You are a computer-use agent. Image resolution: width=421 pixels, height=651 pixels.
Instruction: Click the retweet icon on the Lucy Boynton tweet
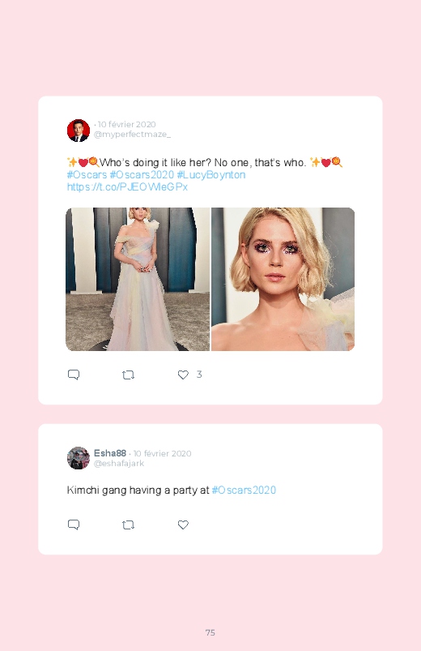(128, 375)
